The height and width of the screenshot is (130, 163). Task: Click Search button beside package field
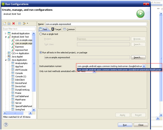pos(138,57)
